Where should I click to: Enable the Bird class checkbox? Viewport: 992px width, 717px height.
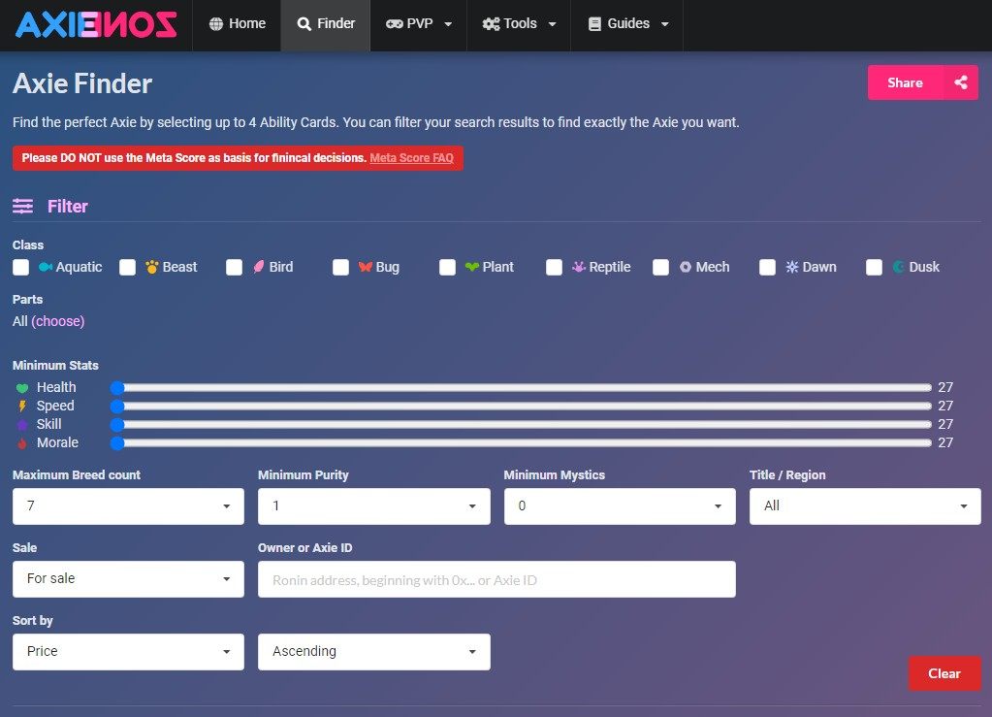(x=234, y=267)
